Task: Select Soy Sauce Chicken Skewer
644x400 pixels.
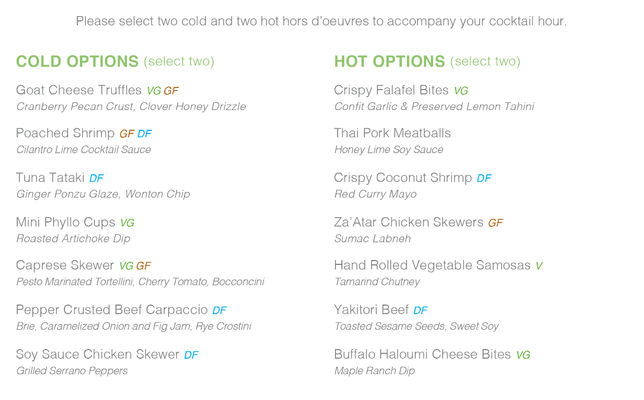Action: click(97, 354)
